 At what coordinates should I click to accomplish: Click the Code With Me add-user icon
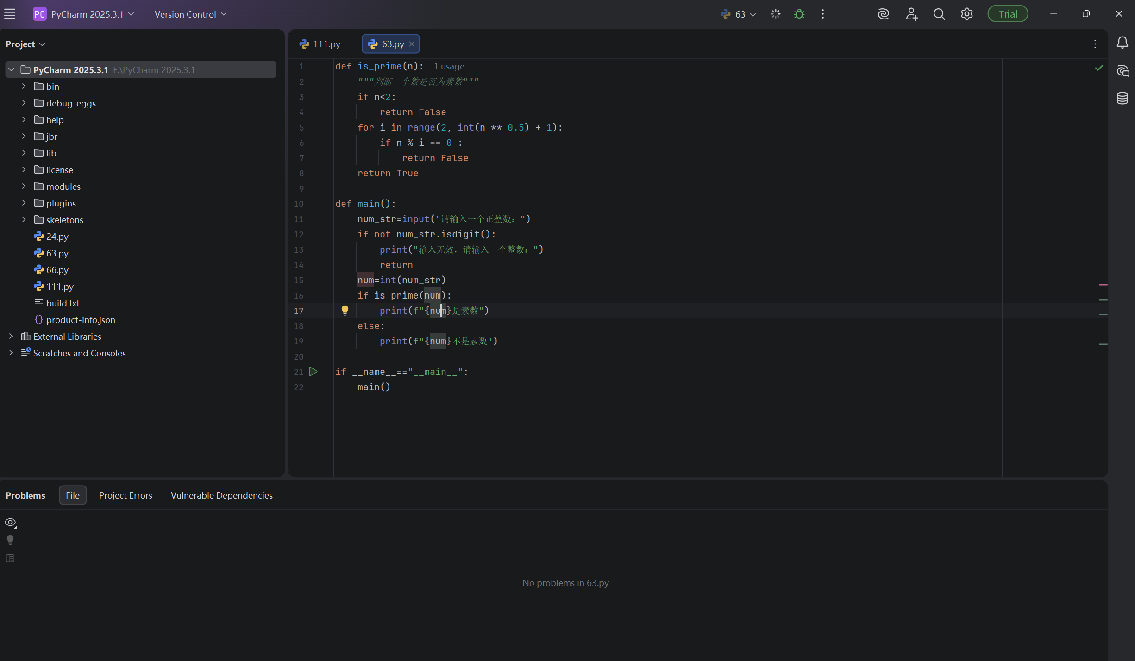(911, 14)
